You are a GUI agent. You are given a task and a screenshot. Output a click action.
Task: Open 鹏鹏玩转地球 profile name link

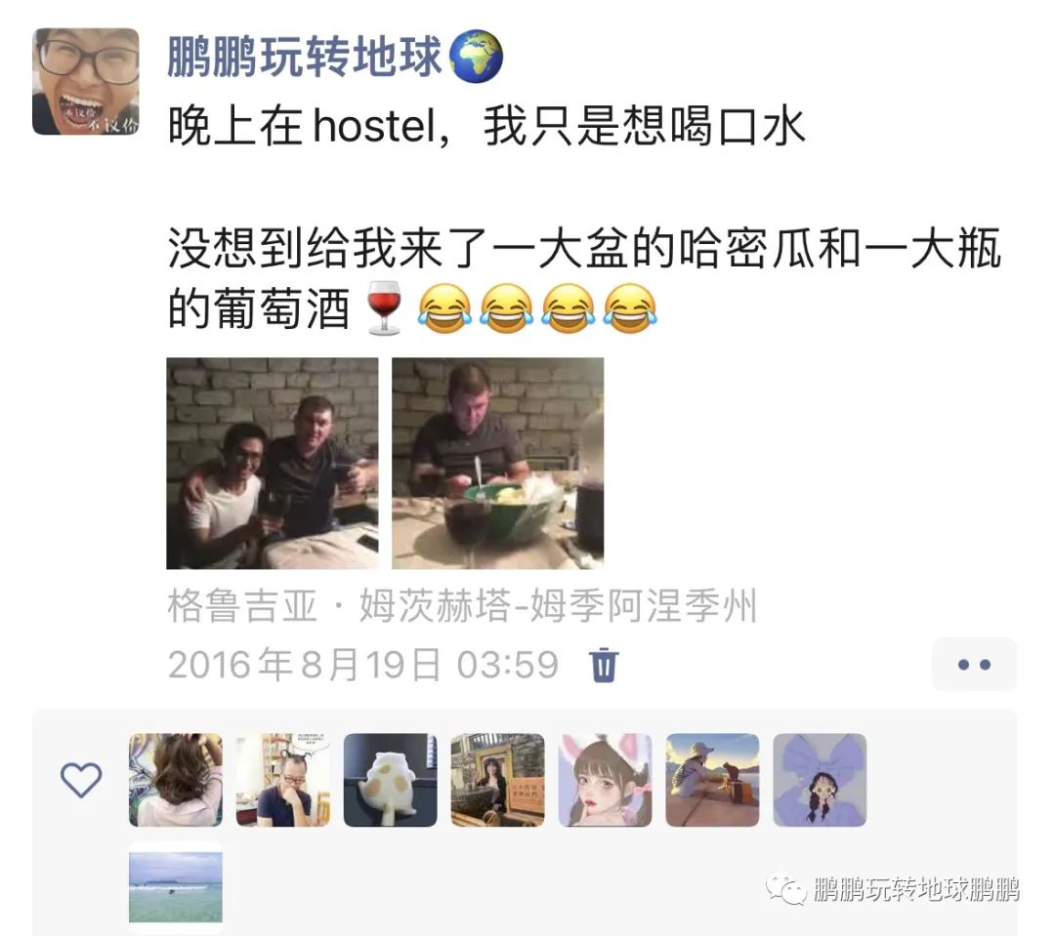(x=304, y=57)
